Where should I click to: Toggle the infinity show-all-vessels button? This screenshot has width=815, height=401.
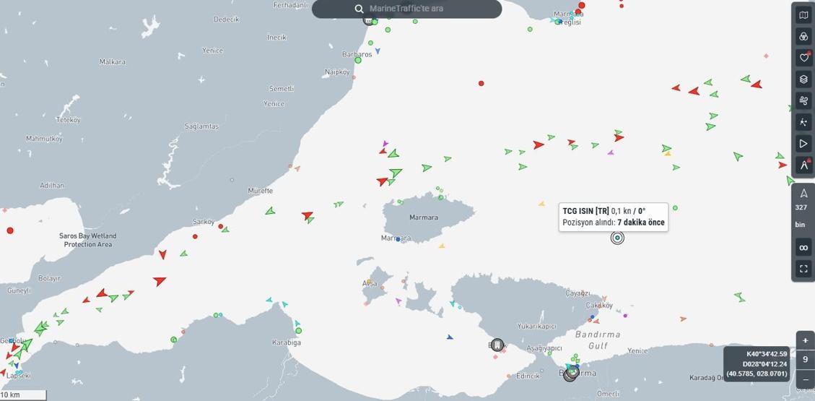(803, 248)
